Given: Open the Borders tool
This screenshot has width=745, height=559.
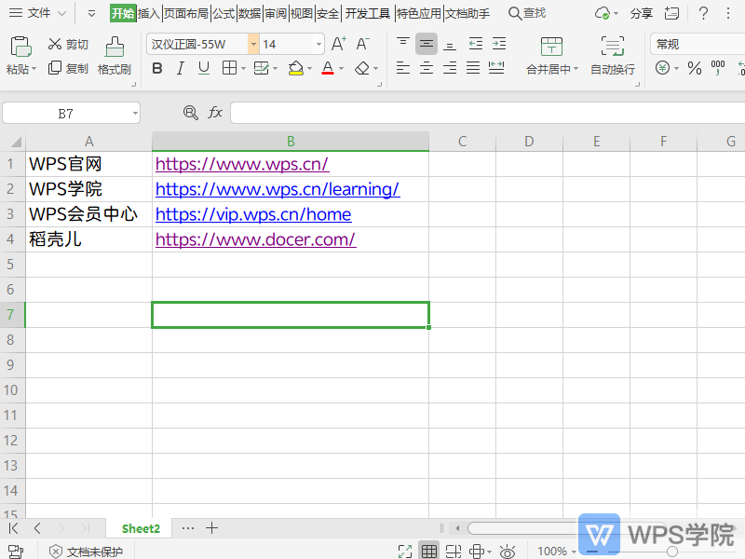Looking at the screenshot, I should (x=227, y=68).
